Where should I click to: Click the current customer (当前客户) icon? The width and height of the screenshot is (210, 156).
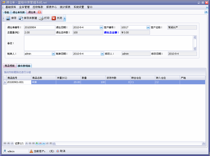click(31, 151)
